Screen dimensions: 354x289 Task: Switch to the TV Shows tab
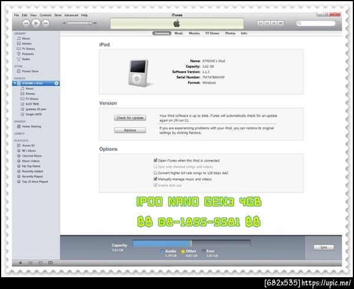pos(212,33)
